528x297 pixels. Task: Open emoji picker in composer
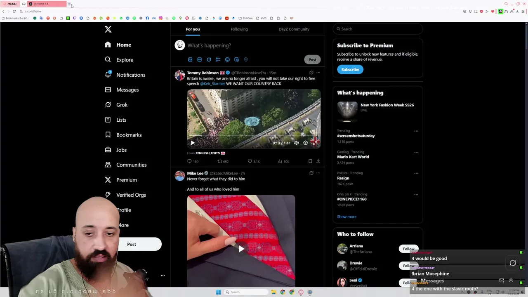227,59
